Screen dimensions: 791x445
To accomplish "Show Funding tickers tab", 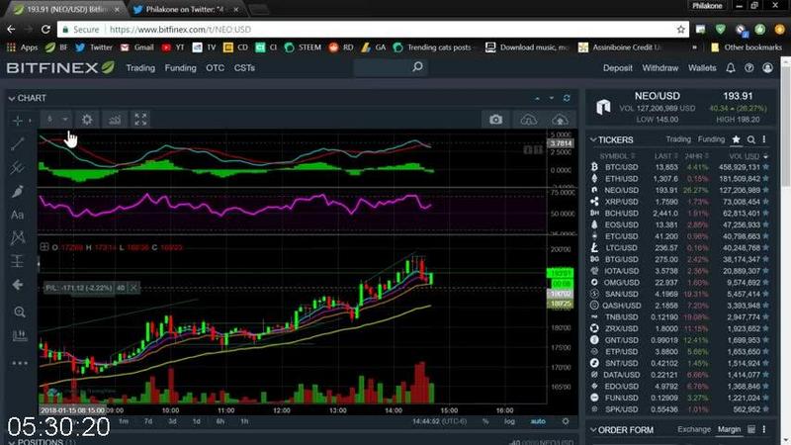I will [x=711, y=139].
